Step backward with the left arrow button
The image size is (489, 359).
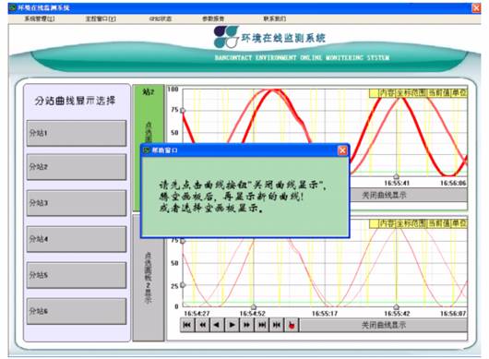pyautogui.click(x=217, y=325)
